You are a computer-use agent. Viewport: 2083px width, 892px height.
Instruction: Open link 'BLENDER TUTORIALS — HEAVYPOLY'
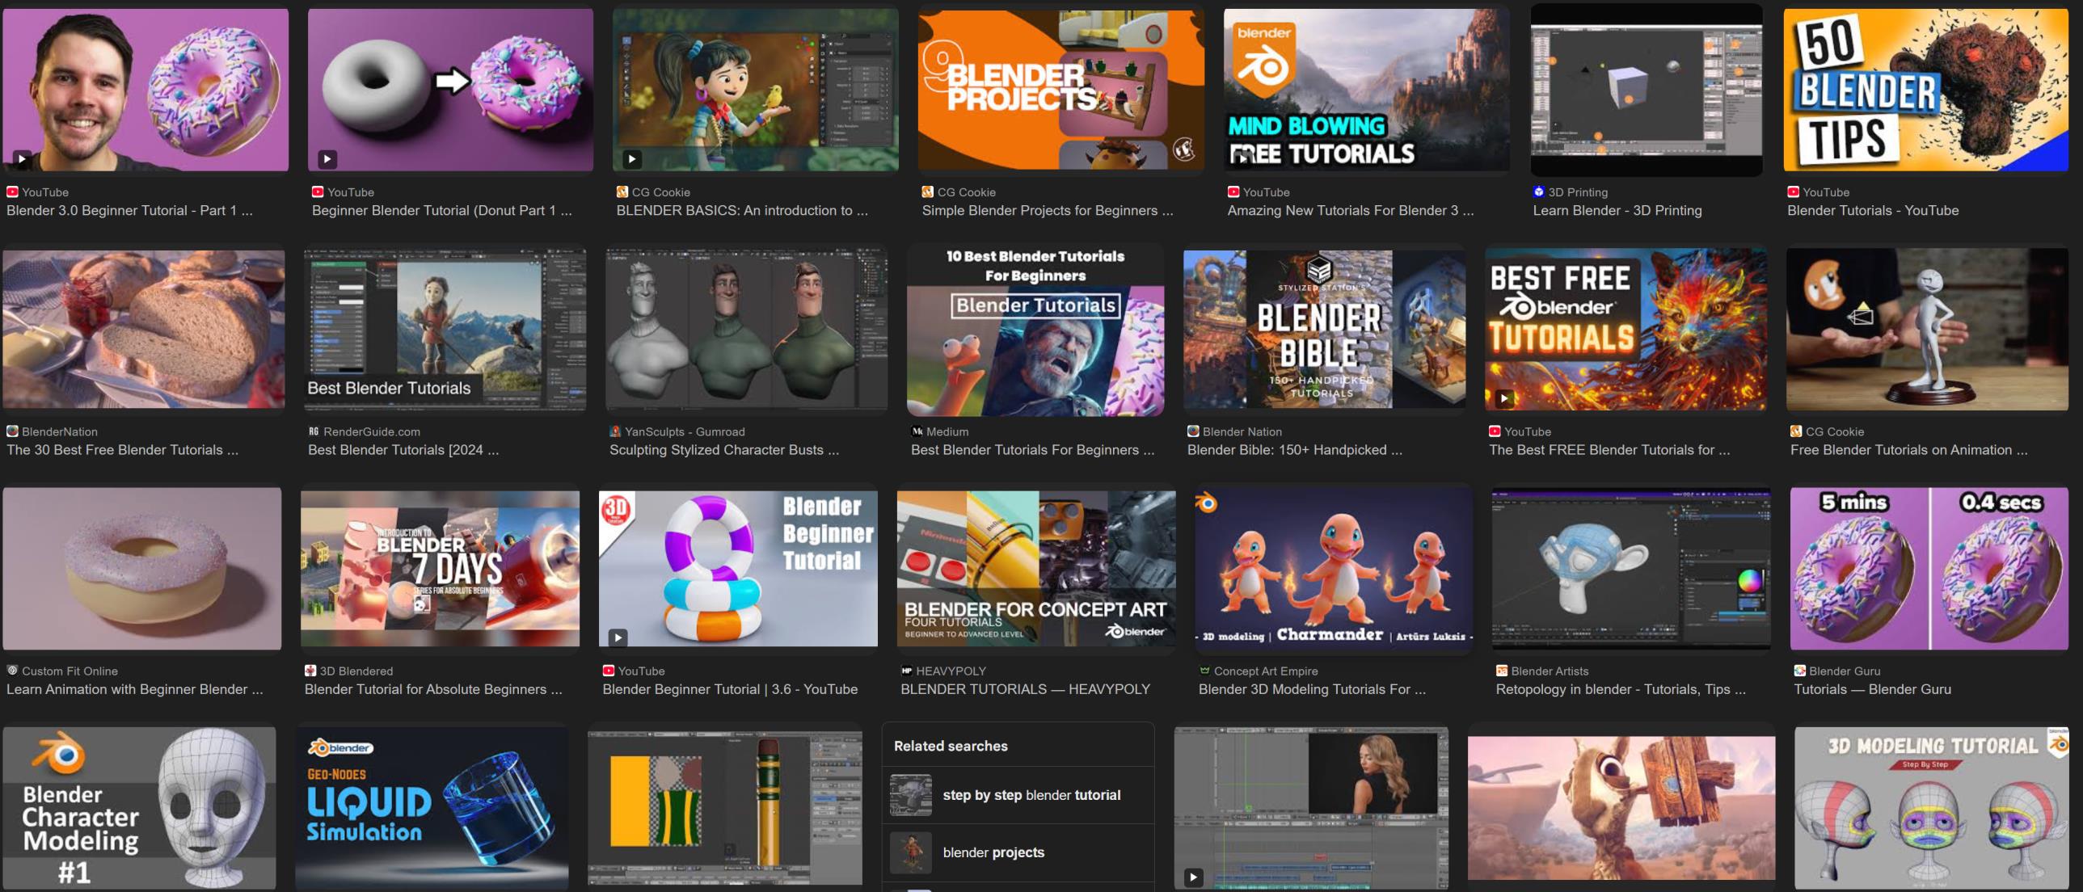1025,689
